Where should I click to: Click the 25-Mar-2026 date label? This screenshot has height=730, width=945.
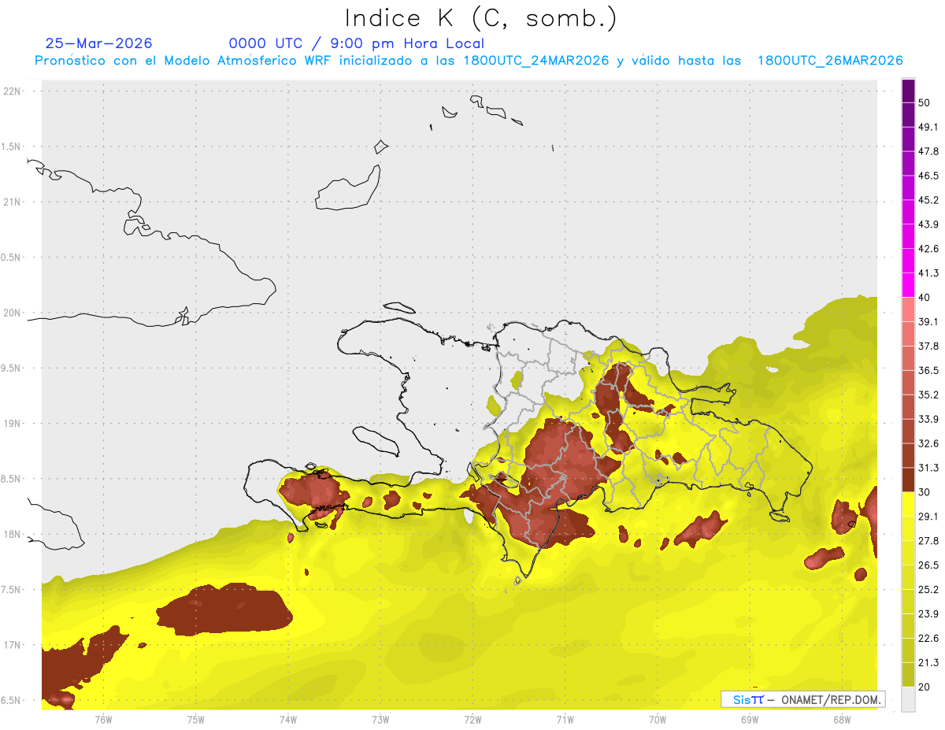99,43
